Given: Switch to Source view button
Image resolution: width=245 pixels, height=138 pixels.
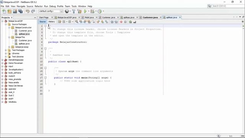Looking at the screenshot, I should pyautogui.click(x=42, y=21).
